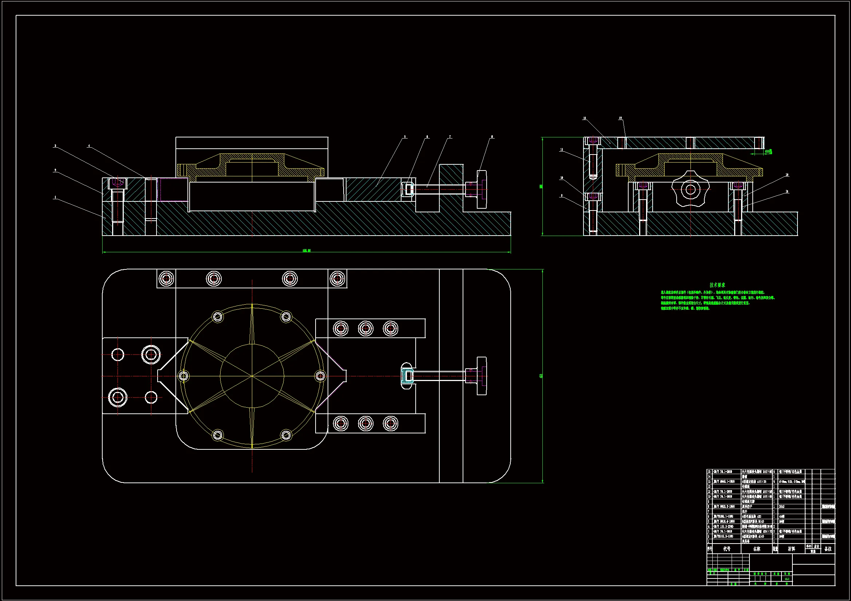851x601 pixels.
Task: Click the horizontal length dimension below front view
Action: [x=306, y=251]
